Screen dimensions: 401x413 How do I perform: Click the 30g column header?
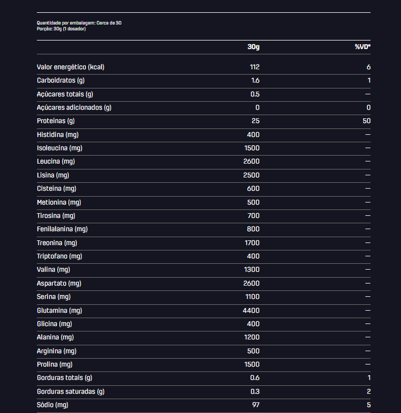(254, 47)
